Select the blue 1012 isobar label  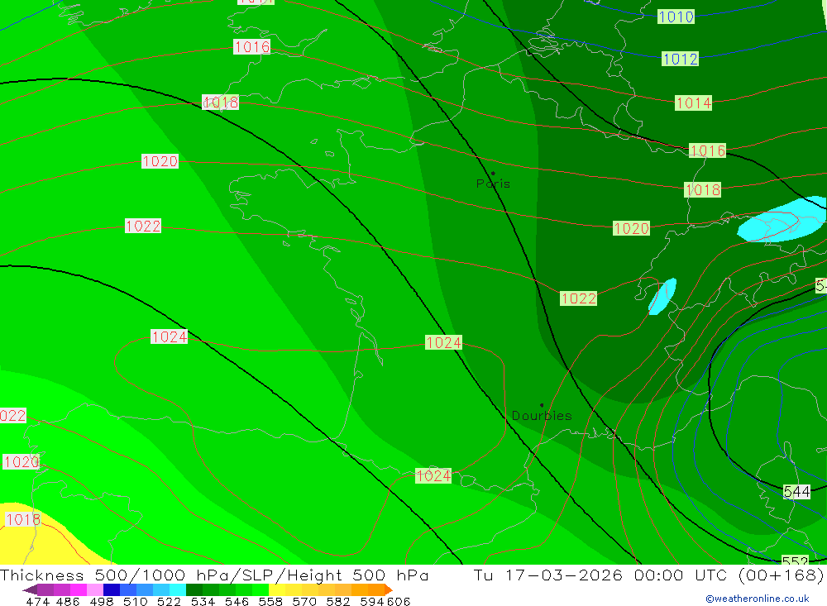[x=680, y=59]
